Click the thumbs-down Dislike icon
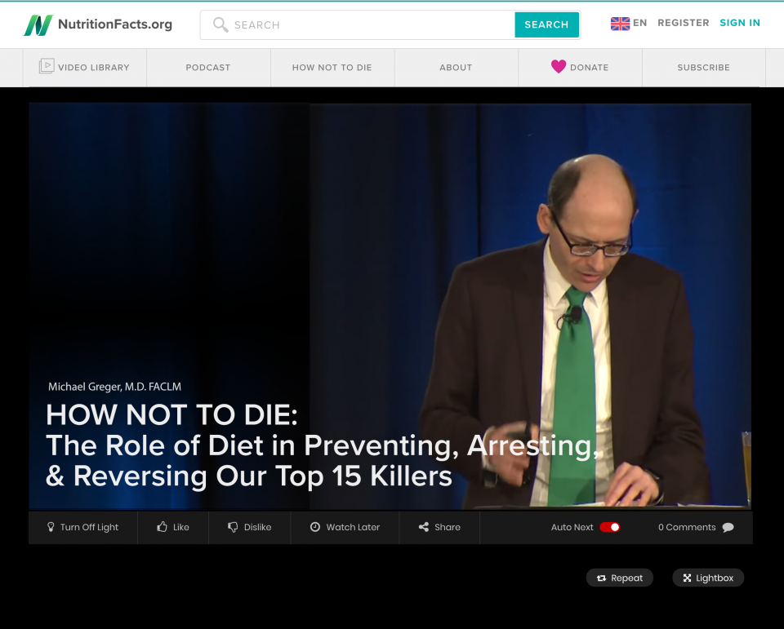Screen dimensions: 784x629 click(x=233, y=527)
